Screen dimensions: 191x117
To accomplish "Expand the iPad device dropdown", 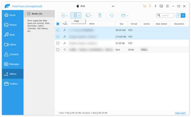I will click(113, 6).
